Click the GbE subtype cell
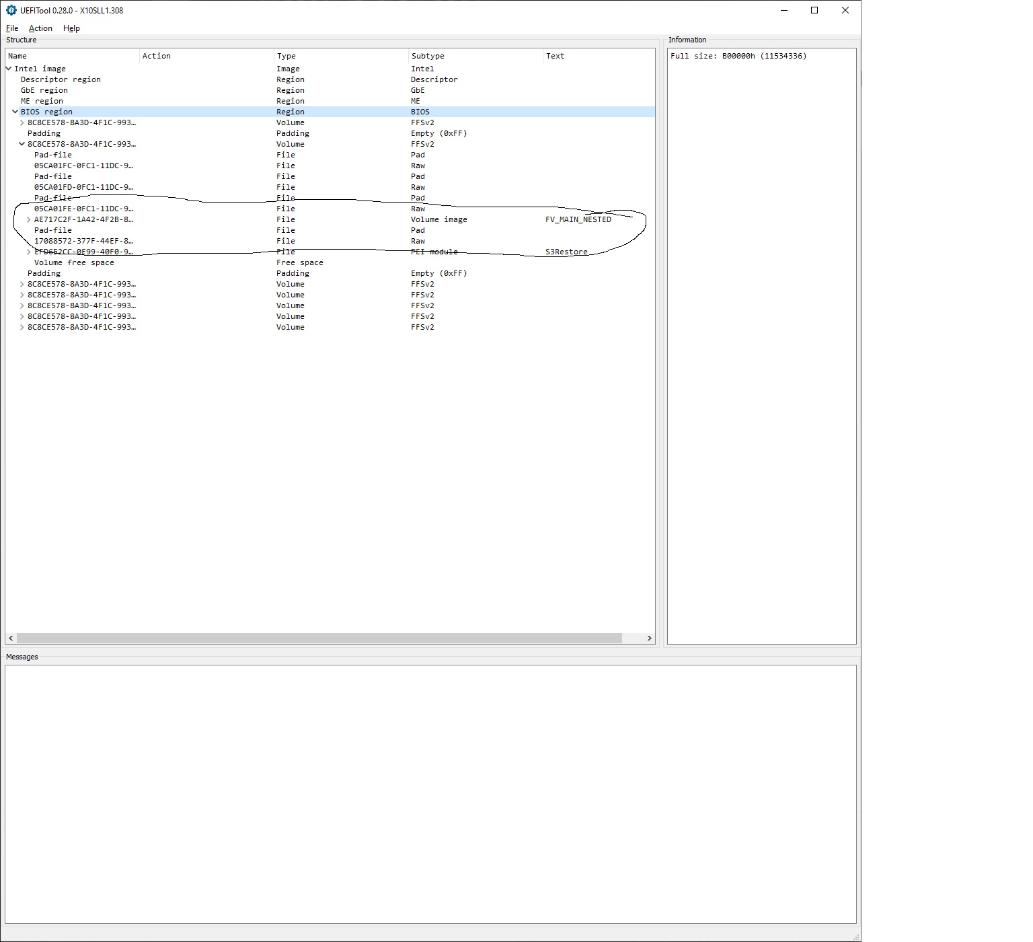The height and width of the screenshot is (942, 1033). (x=418, y=90)
